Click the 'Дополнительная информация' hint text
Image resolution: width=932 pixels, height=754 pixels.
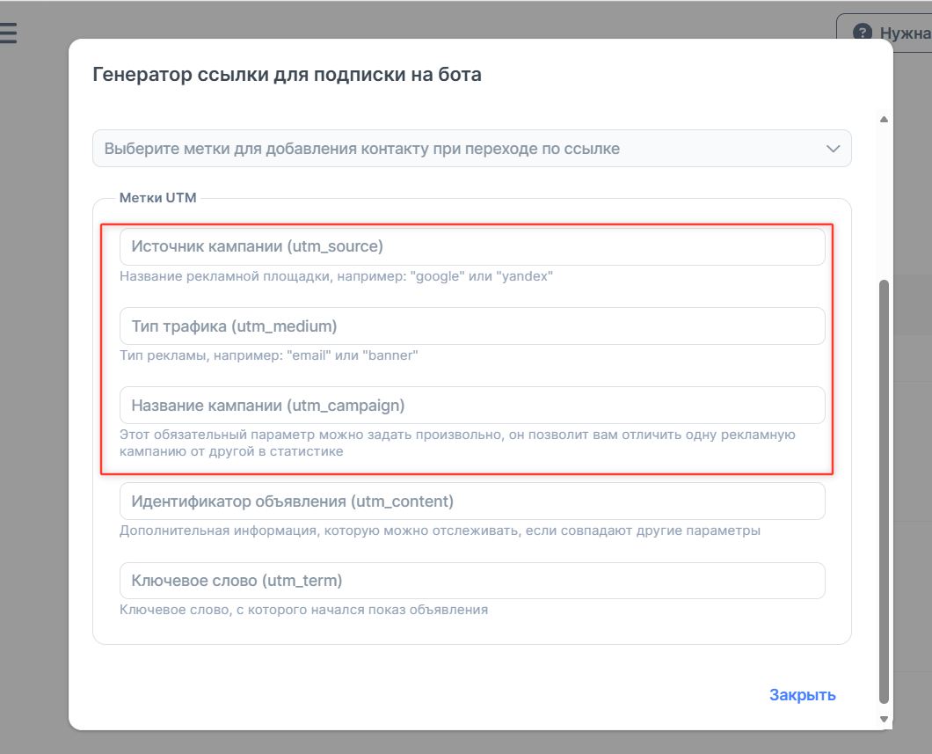(x=440, y=531)
